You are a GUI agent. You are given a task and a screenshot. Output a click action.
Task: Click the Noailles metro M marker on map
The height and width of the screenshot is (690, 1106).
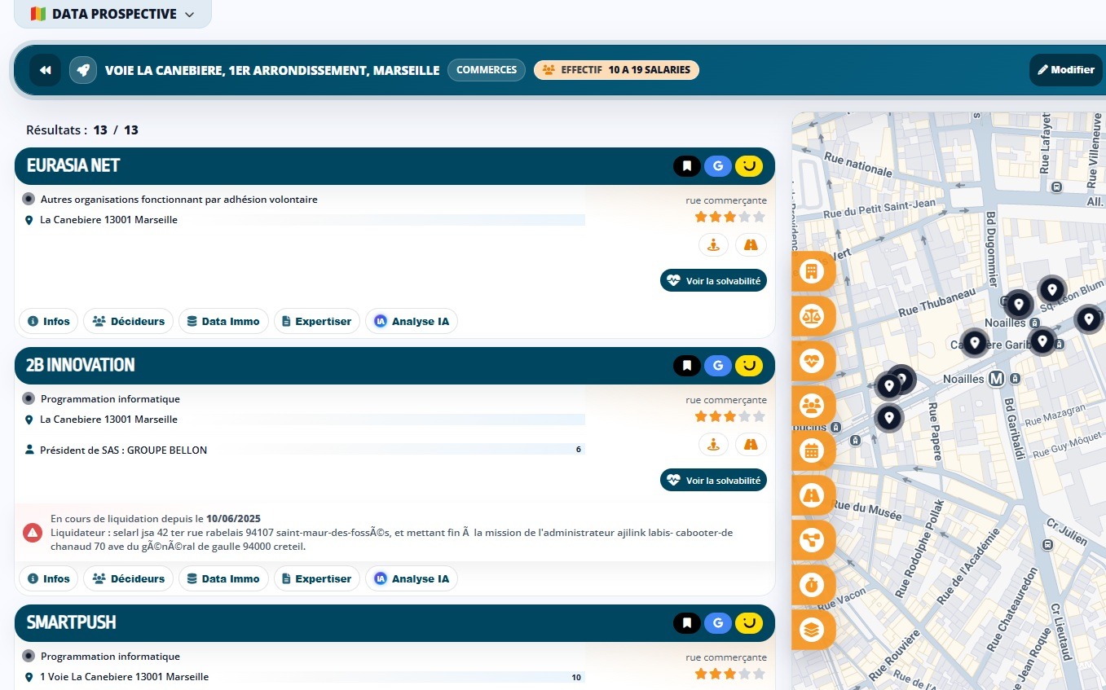pyautogui.click(x=996, y=379)
